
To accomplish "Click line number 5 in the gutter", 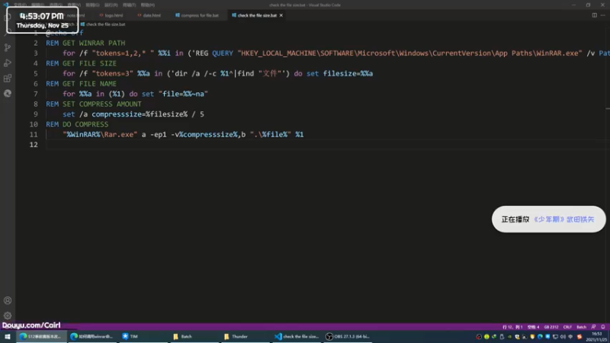I will pos(35,73).
